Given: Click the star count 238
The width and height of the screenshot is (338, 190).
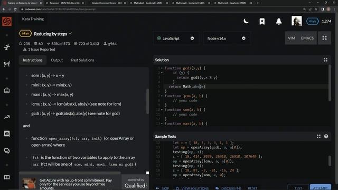Looking at the screenshot, I should [24, 44].
